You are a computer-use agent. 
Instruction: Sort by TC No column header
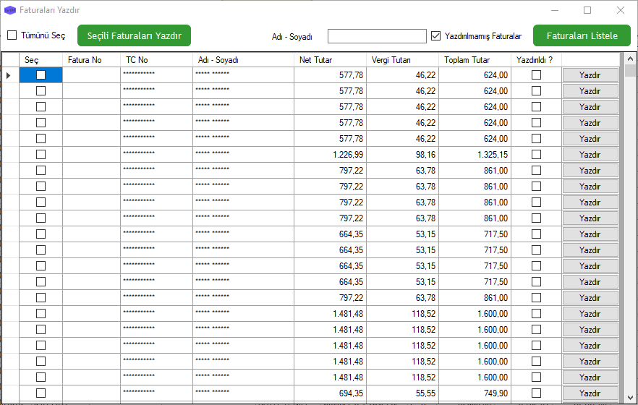tap(156, 60)
